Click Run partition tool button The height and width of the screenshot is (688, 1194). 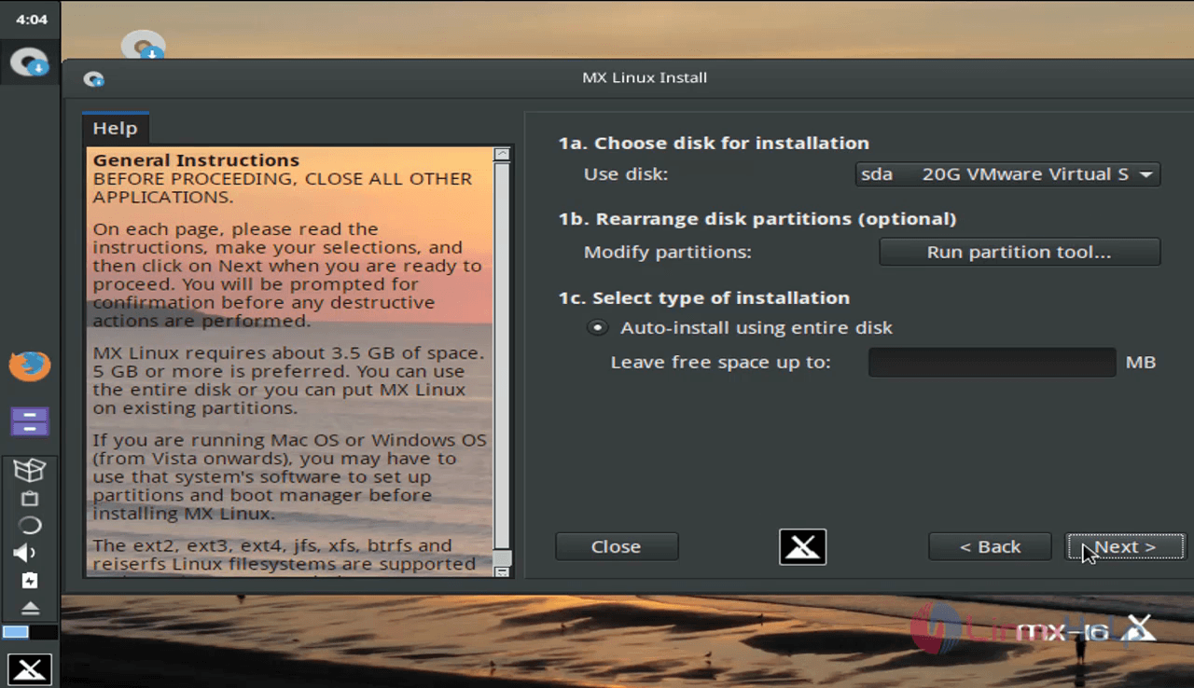pos(1020,252)
